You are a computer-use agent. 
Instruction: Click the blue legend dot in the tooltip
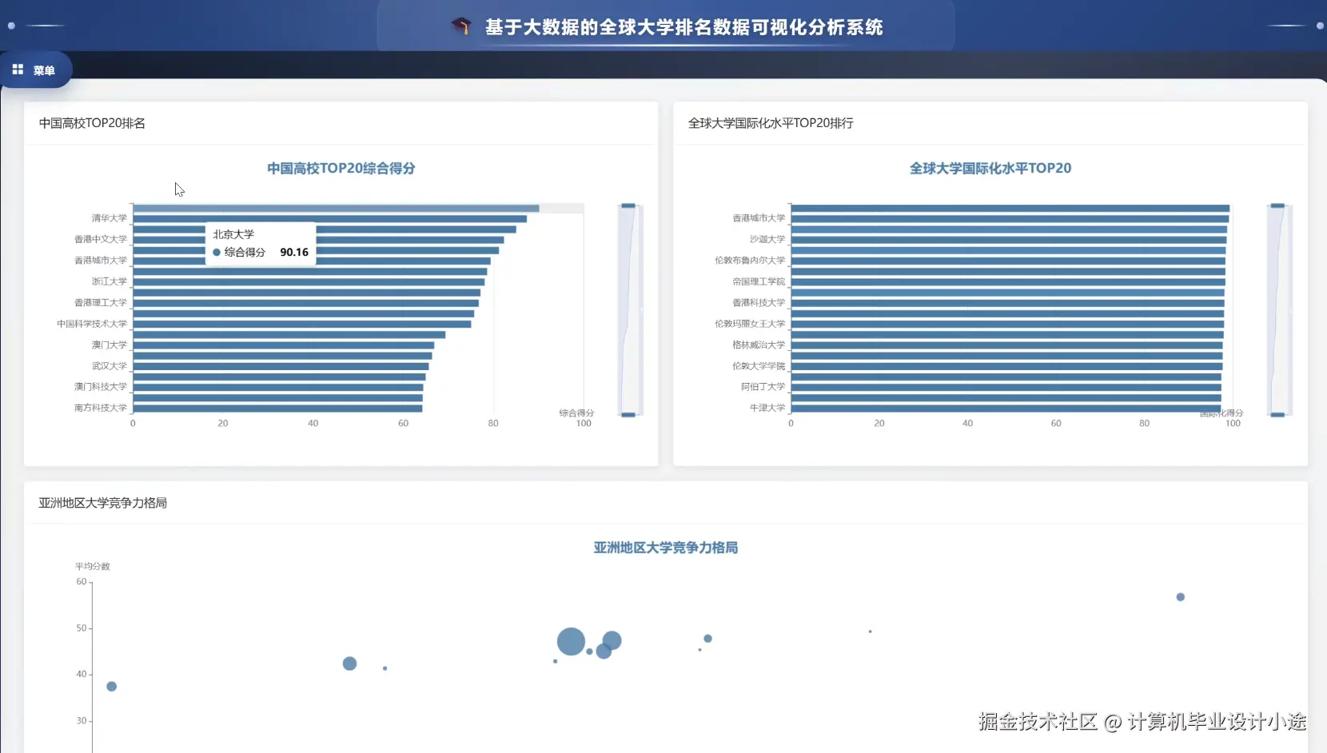(x=217, y=252)
